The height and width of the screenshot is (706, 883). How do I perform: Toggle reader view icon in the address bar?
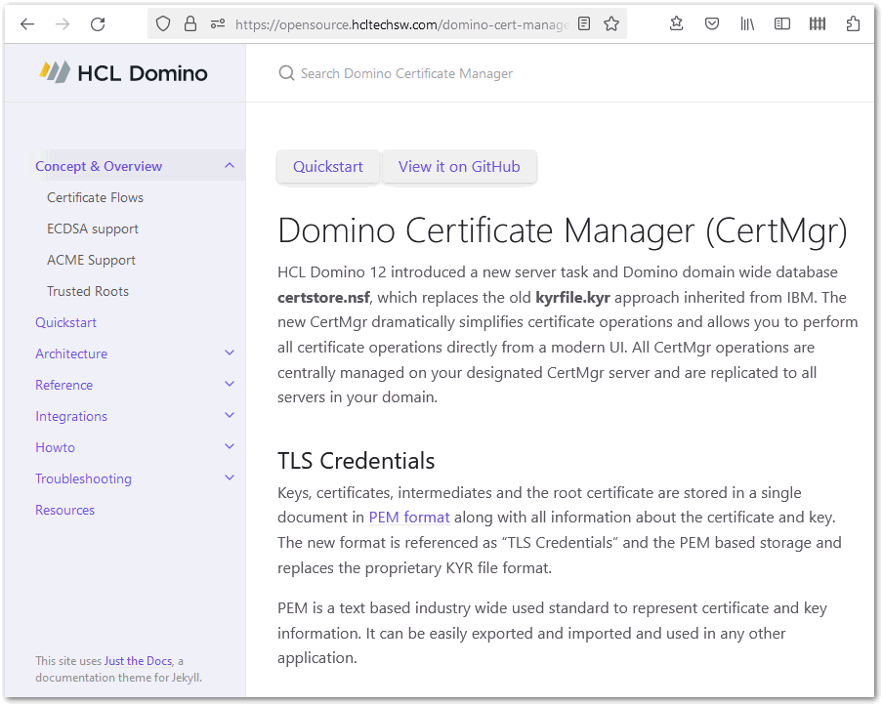click(x=584, y=23)
